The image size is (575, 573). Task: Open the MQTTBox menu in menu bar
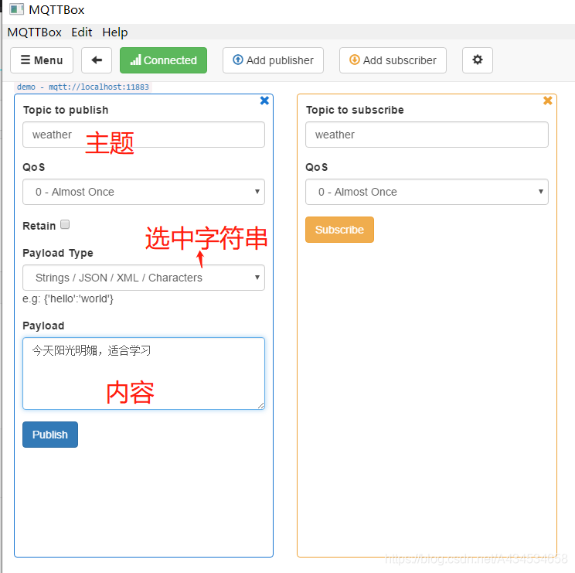point(35,32)
